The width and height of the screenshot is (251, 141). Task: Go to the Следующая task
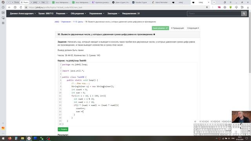193,28
